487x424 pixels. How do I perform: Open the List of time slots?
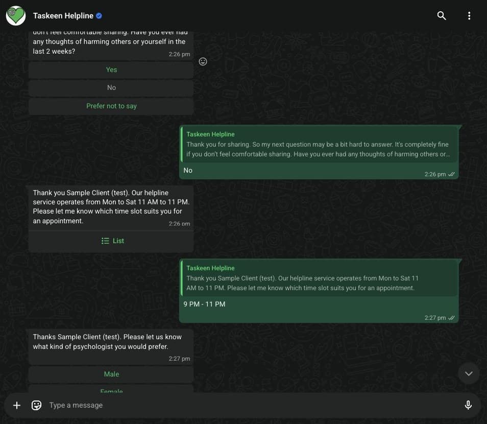point(111,241)
